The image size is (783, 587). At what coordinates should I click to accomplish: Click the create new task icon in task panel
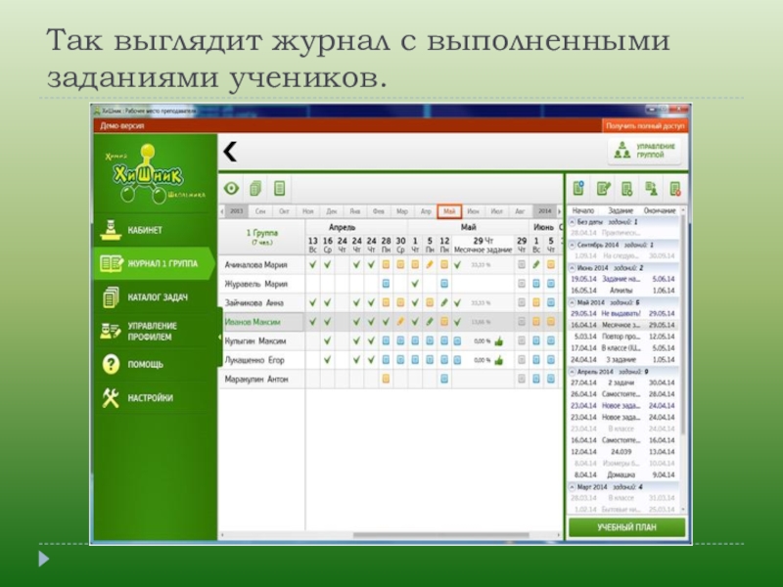pos(578,188)
